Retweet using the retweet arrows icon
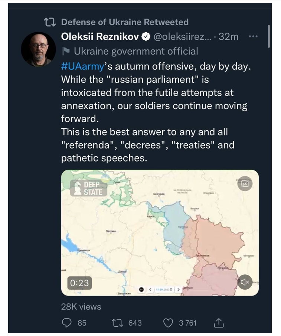This screenshot has height=336, width=281. pos(117,323)
